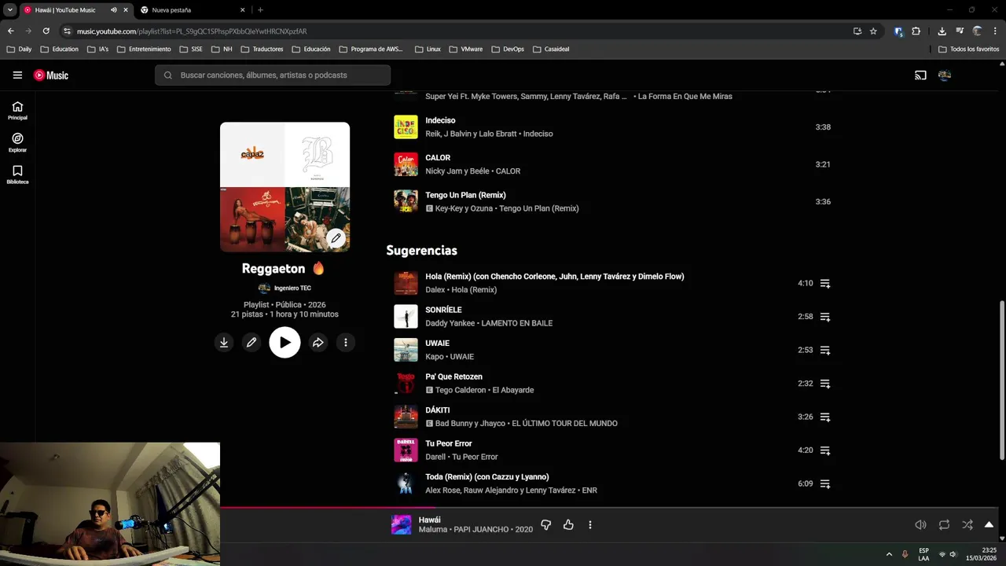Dislike the playing song Hawái

pyautogui.click(x=546, y=524)
